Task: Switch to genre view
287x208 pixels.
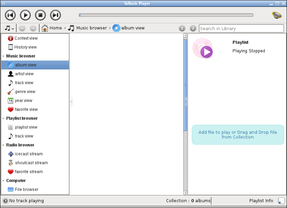Action: click(35, 92)
